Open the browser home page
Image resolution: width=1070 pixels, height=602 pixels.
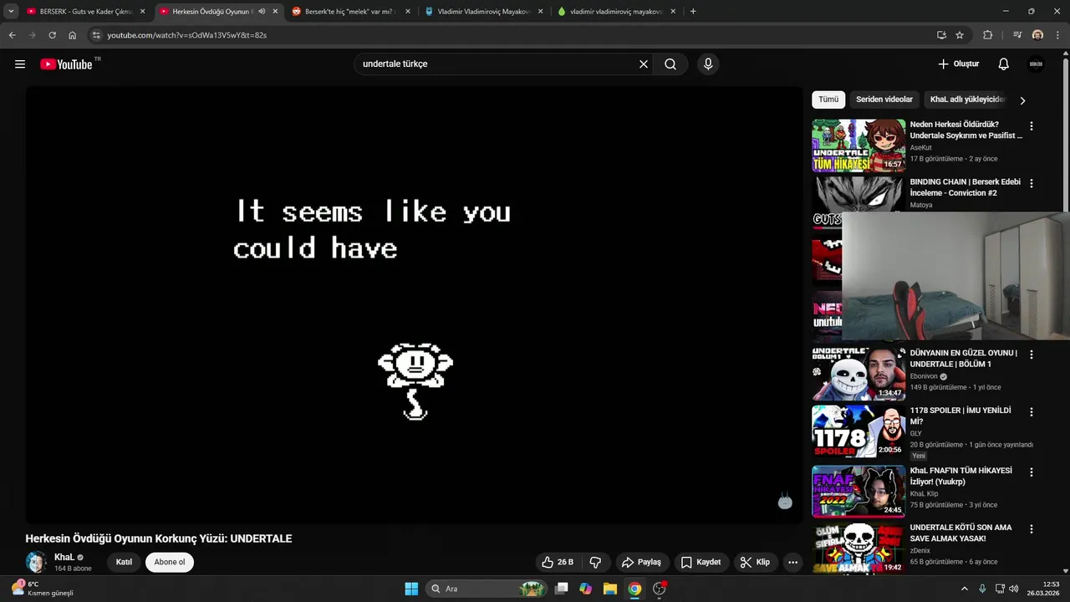(x=72, y=35)
